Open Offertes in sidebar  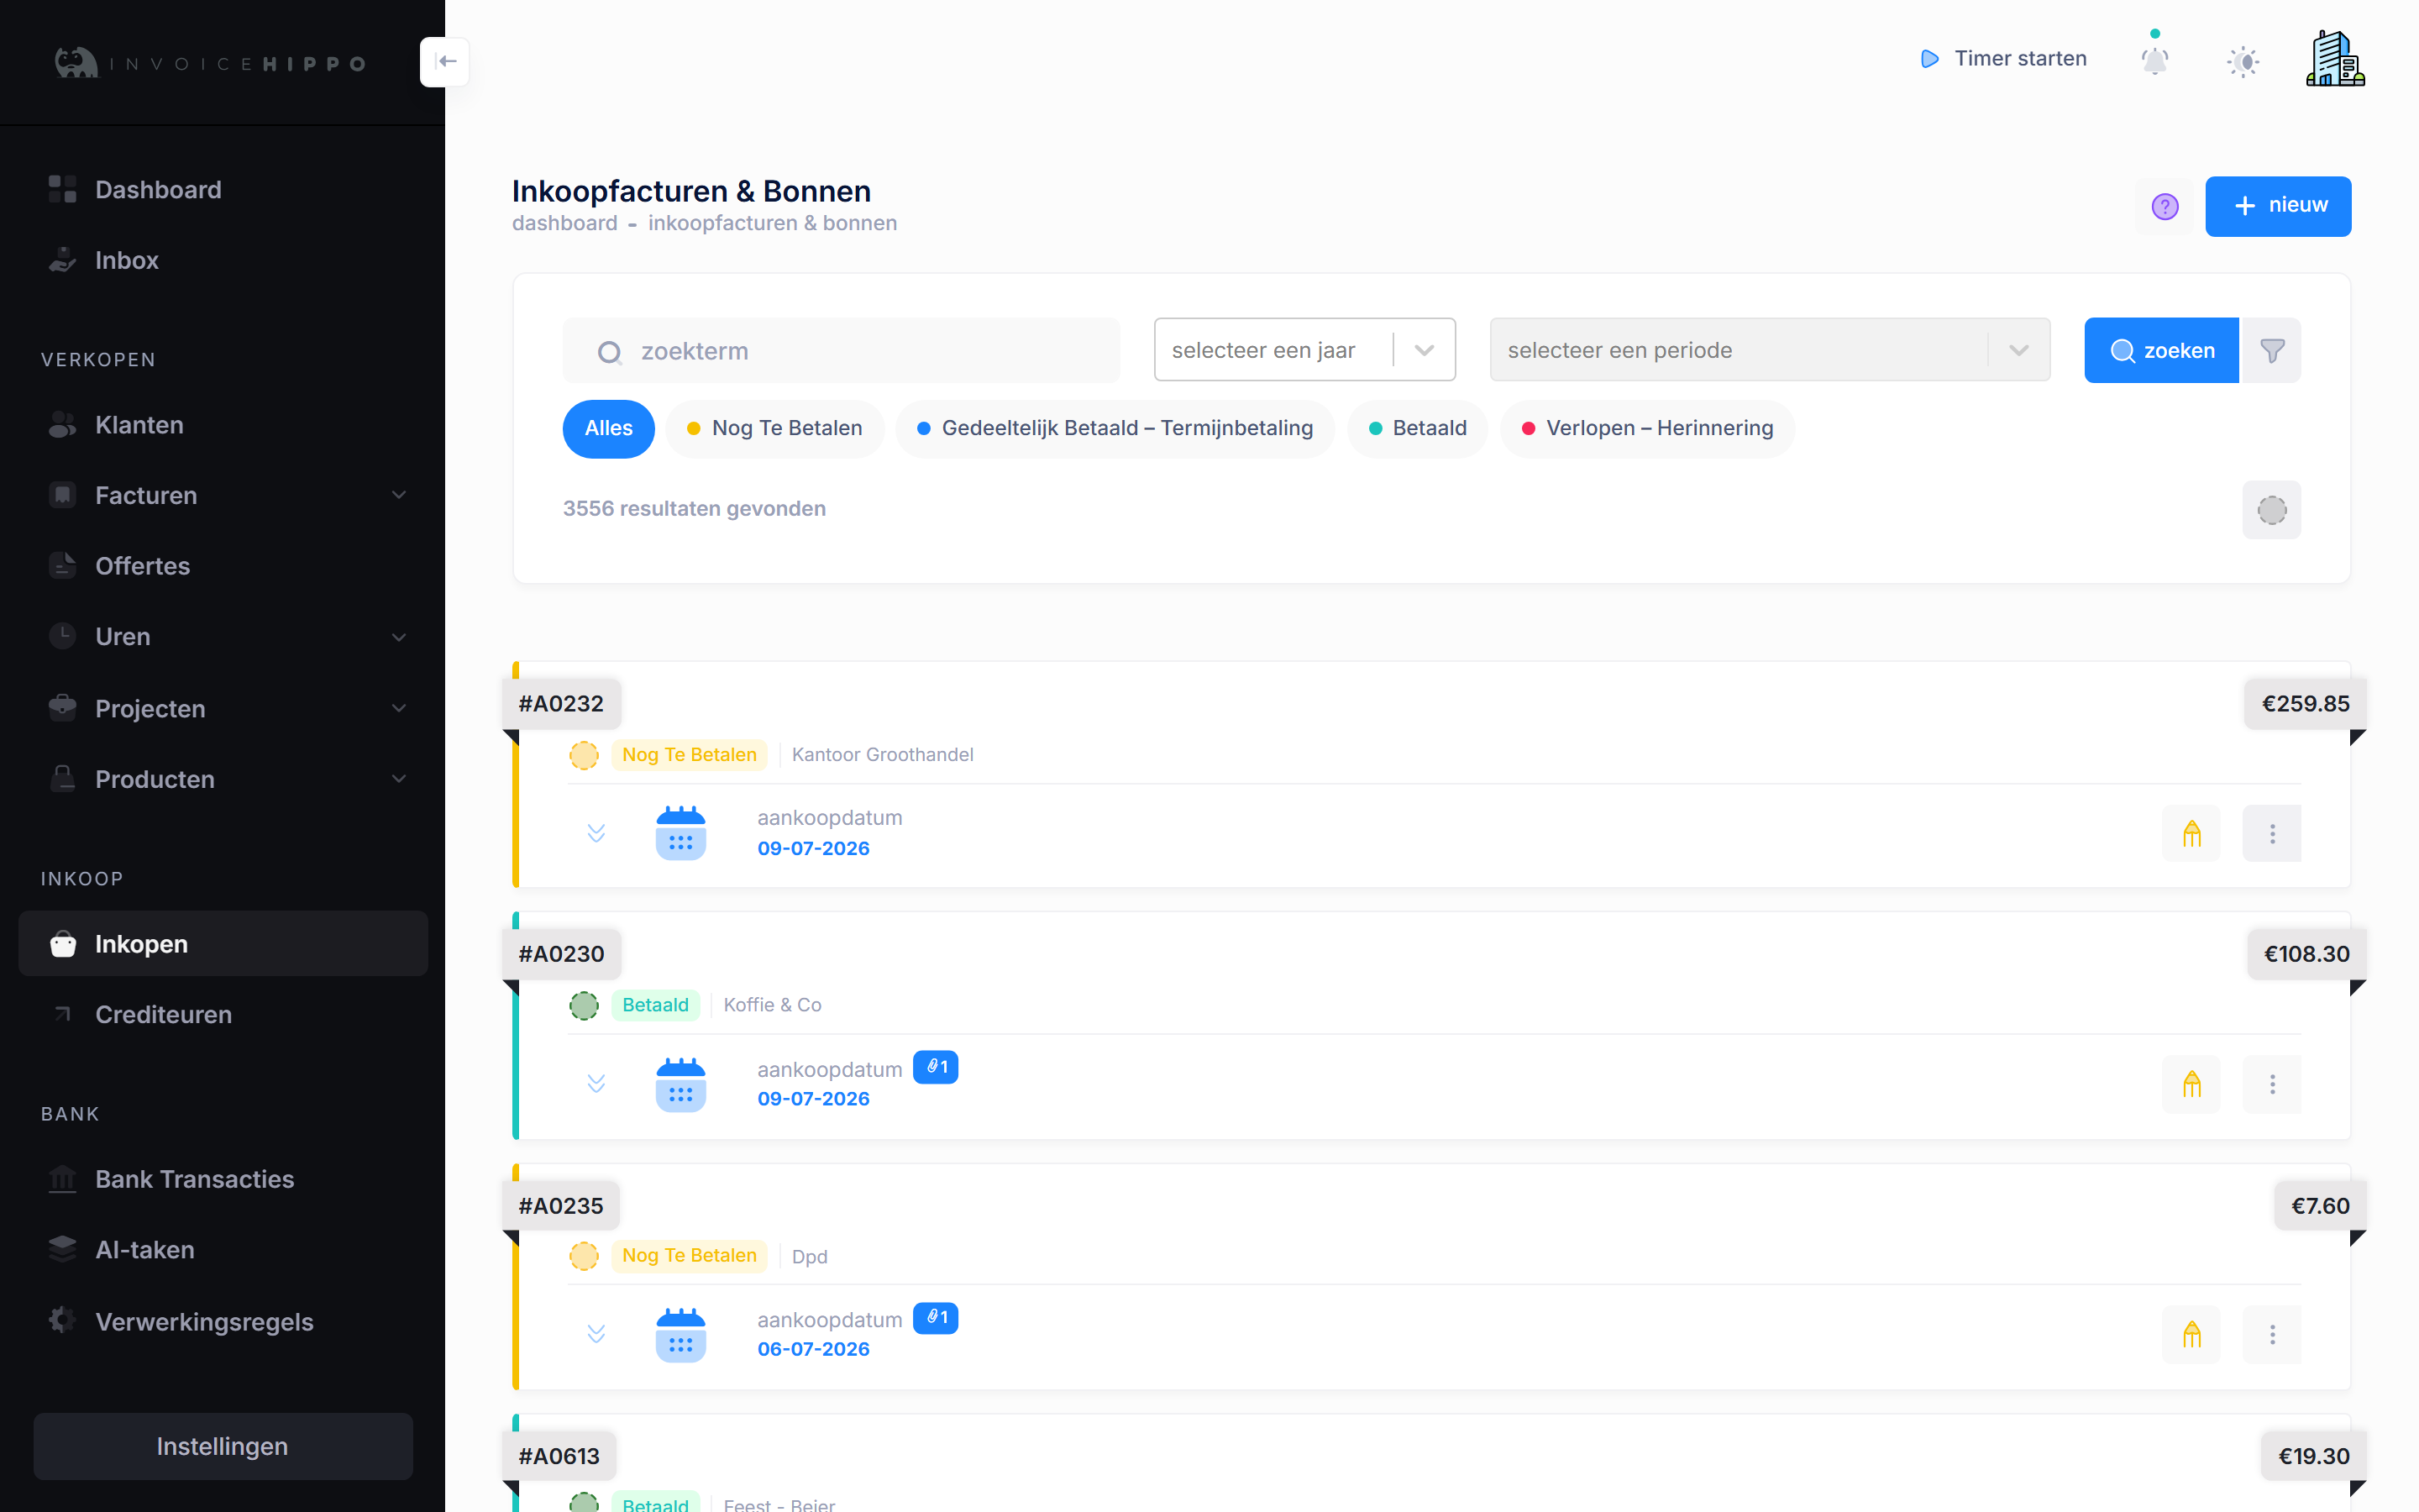pos(224,566)
